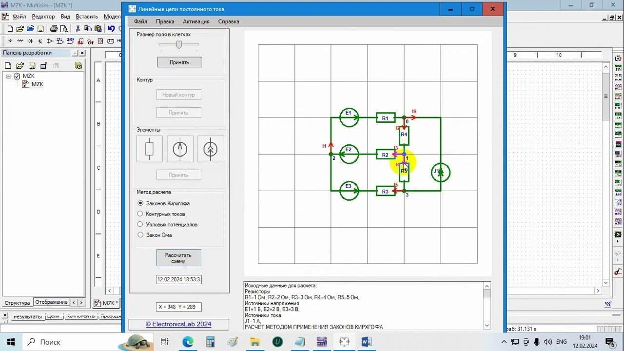624x351 pixels.
Task: Select the Закон Ома method
Action: (140, 235)
